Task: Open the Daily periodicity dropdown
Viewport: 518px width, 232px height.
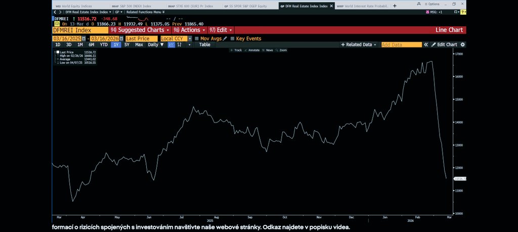Action: [x=156, y=45]
